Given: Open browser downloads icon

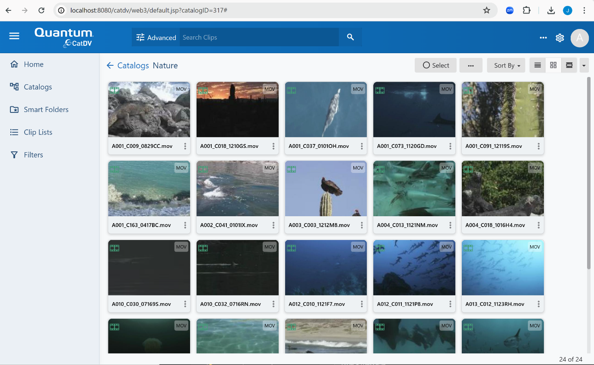Looking at the screenshot, I should click(551, 10).
